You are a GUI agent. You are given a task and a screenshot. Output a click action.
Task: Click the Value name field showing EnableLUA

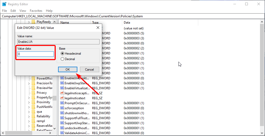click(x=58, y=42)
